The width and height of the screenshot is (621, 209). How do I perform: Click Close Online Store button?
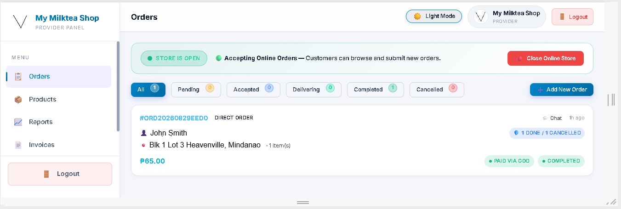(546, 58)
